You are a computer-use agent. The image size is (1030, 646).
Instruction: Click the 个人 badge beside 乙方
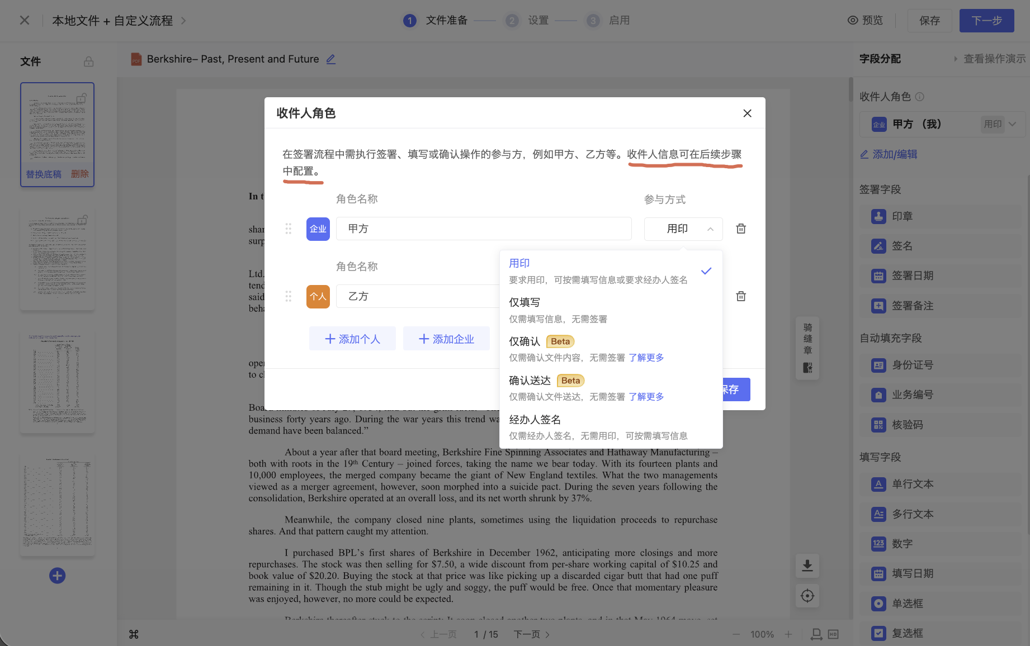[x=318, y=296]
